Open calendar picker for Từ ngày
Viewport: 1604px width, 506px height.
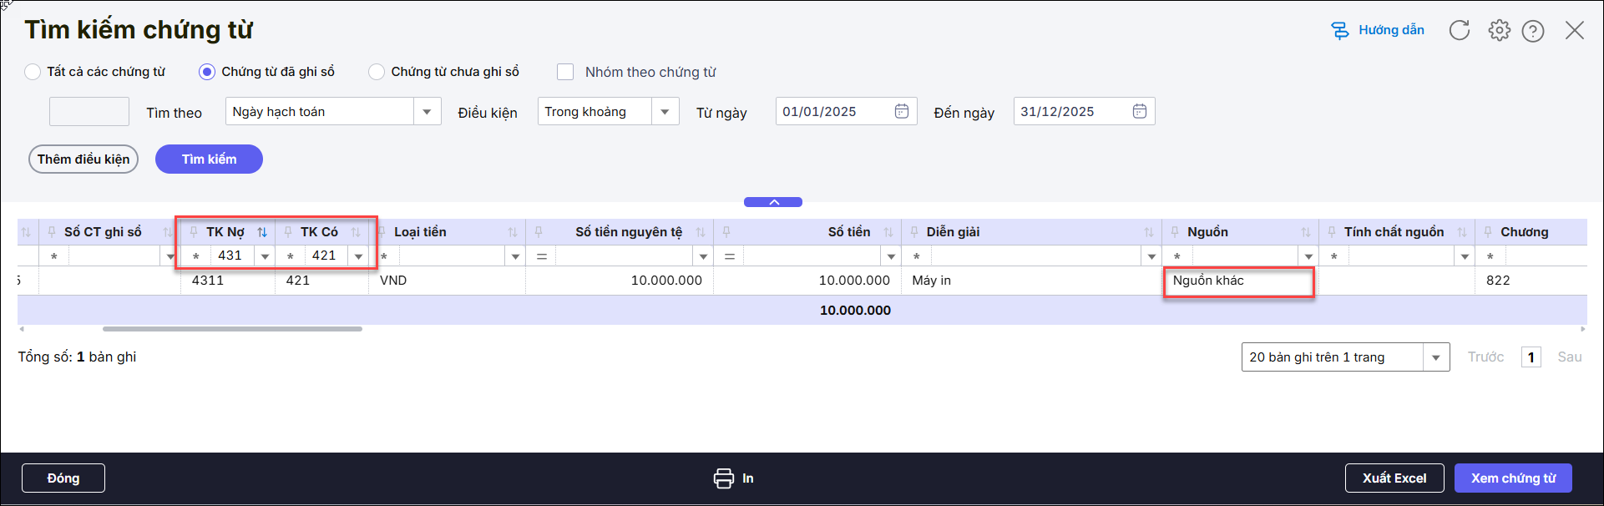(x=902, y=112)
